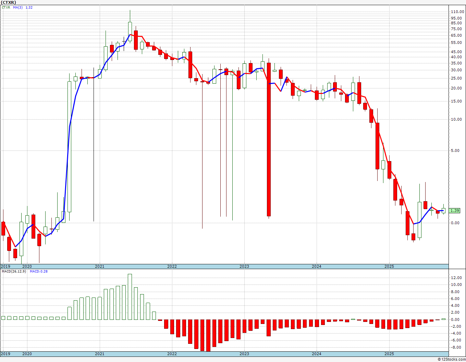Click 2025 on the MACD panel time axis
This screenshot has width=466, height=362.
[x=389, y=354]
